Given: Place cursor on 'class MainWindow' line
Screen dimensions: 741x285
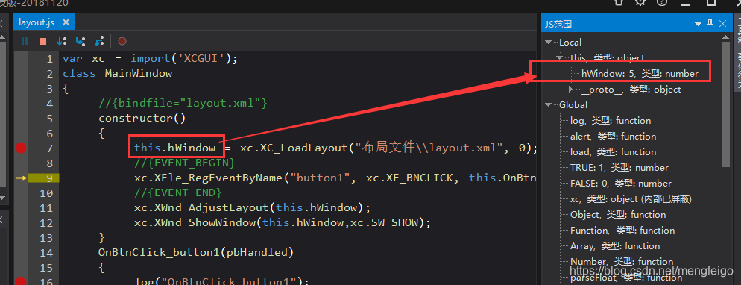Looking at the screenshot, I should click(117, 73).
